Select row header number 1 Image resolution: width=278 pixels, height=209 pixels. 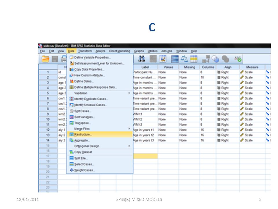coord(48,72)
